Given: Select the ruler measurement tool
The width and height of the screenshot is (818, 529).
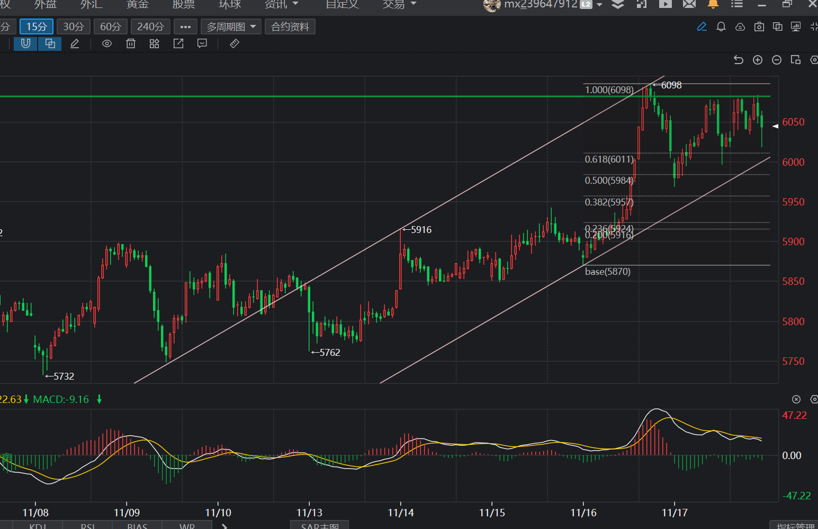Looking at the screenshot, I should 235,43.
